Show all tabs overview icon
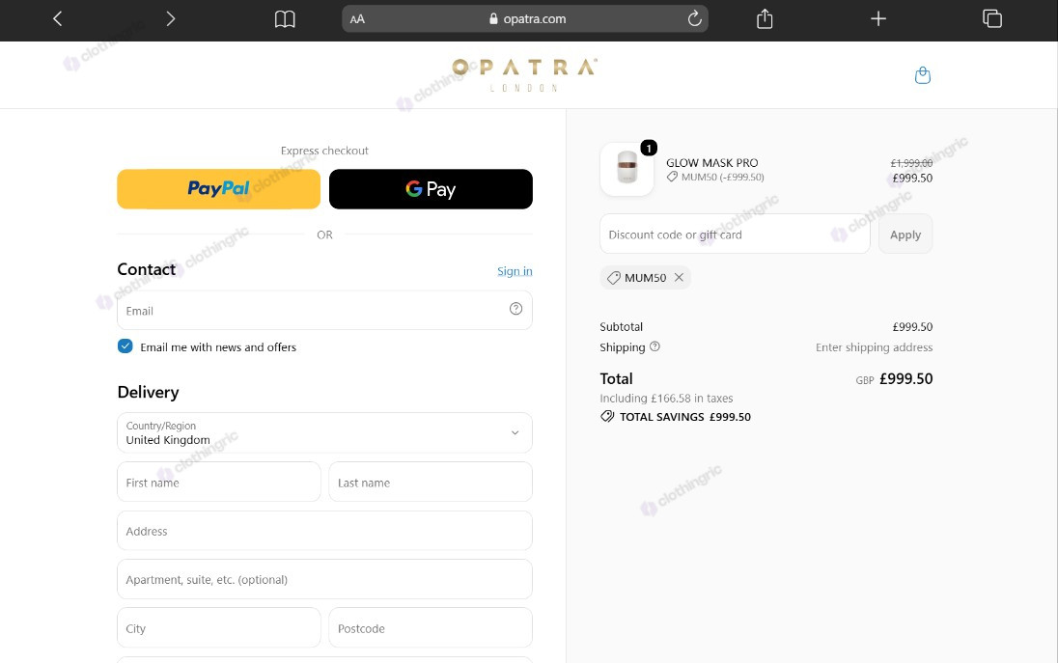Image resolution: width=1058 pixels, height=663 pixels. pos(992,19)
